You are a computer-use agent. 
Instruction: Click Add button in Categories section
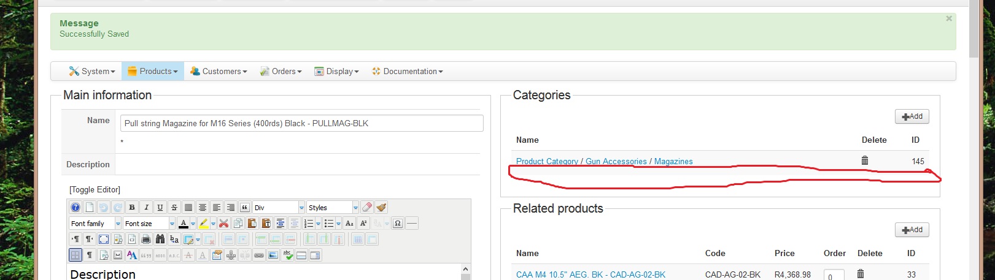(x=912, y=116)
